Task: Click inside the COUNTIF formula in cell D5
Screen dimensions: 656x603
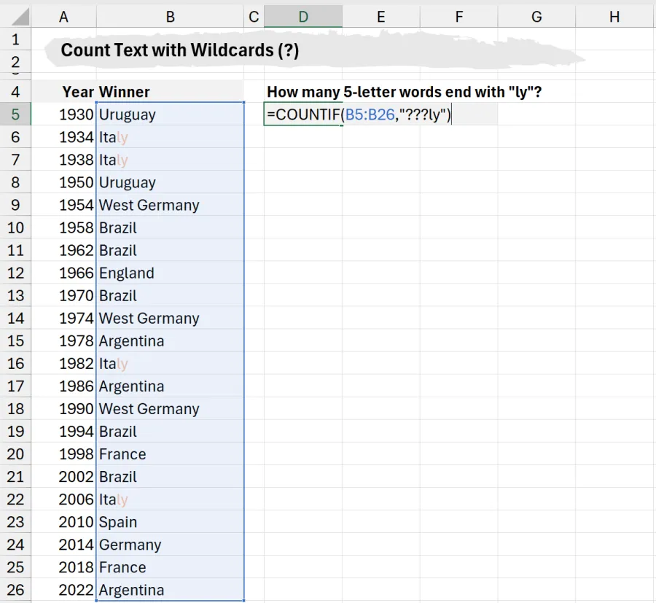Action: [x=364, y=114]
